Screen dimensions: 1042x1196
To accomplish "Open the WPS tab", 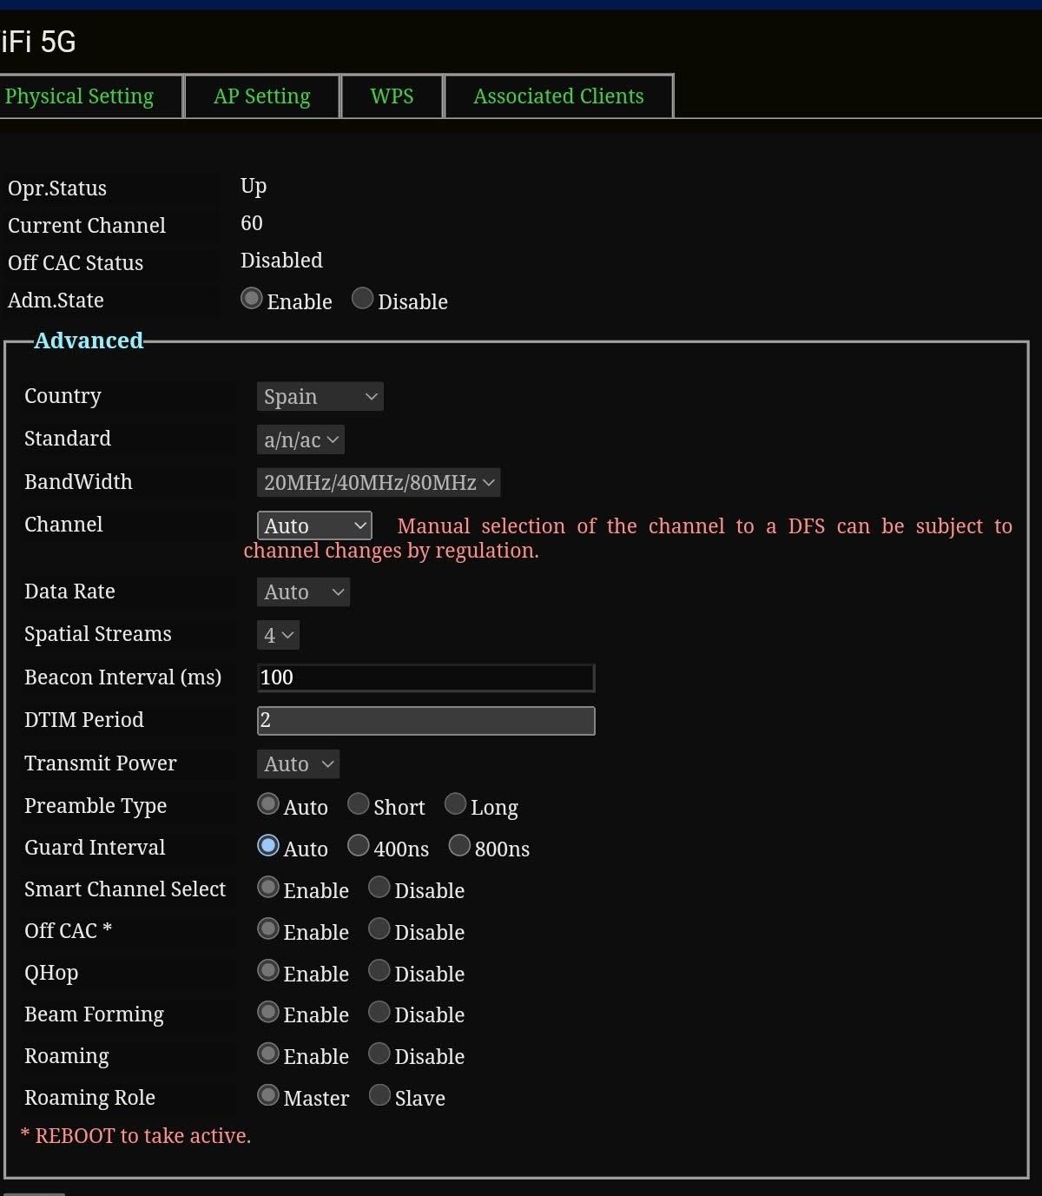I will [x=392, y=96].
